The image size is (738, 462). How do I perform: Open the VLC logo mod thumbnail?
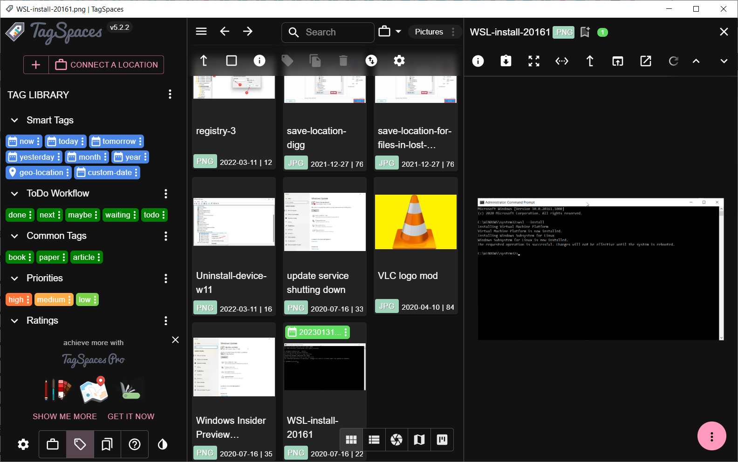point(416,222)
